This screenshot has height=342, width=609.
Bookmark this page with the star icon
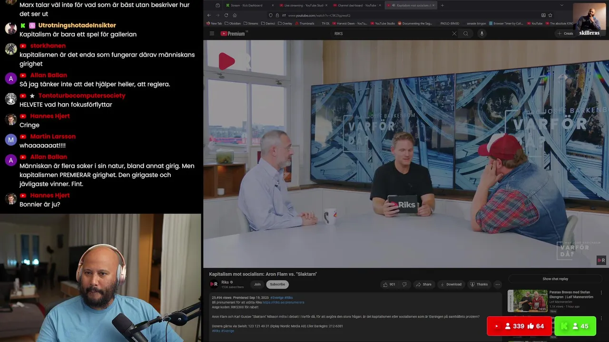(550, 15)
